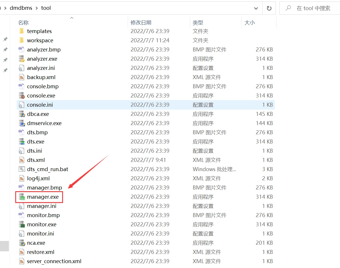Expand the chevron before dmdbms in path
Screen dimensions: 340x268
(x=5, y=8)
